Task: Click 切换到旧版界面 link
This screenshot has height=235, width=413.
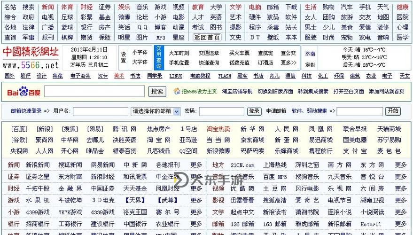Action: pyautogui.click(x=275, y=92)
